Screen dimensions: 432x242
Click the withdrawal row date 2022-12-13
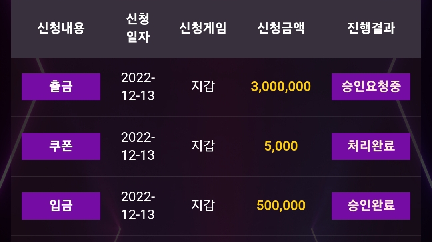click(138, 87)
